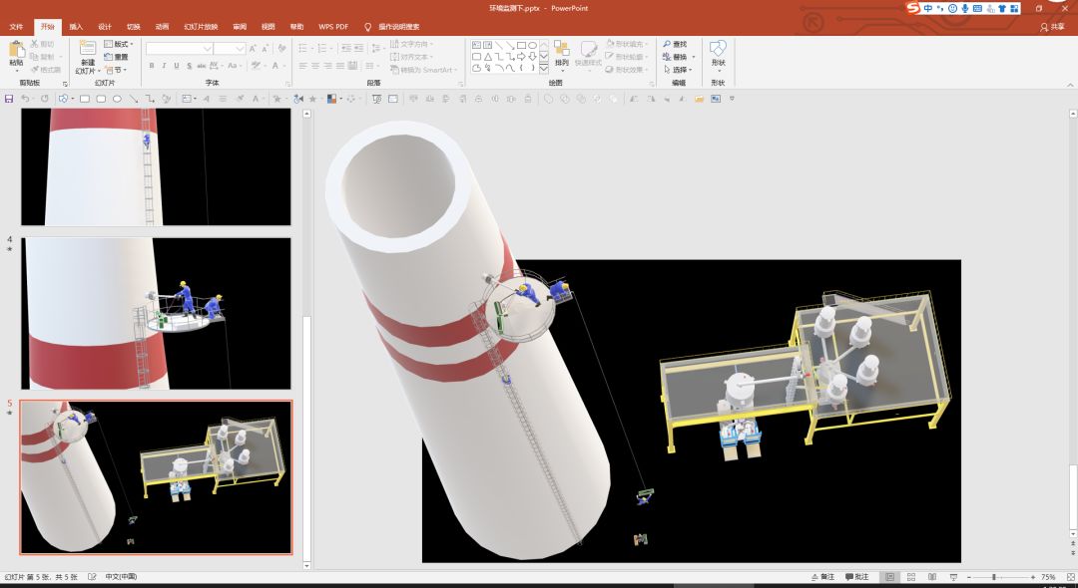Switch to Normal view icon
Viewport: 1078px width, 588px height.
click(x=890, y=577)
